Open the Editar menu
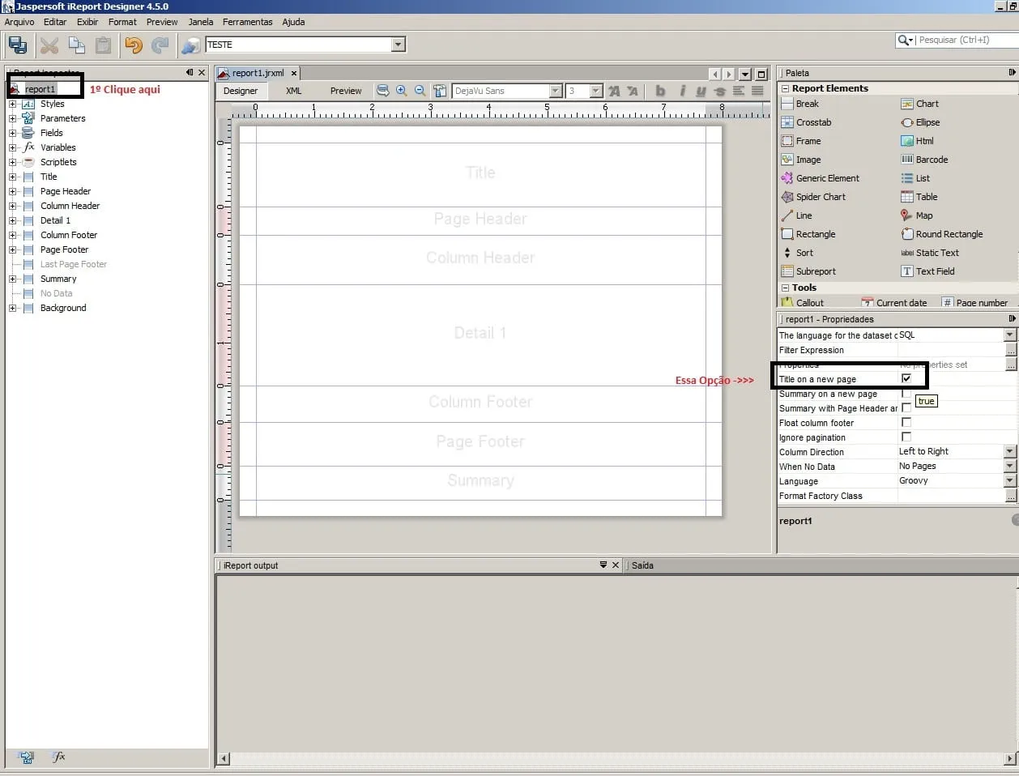Screen dimensions: 1019x776 (55, 22)
